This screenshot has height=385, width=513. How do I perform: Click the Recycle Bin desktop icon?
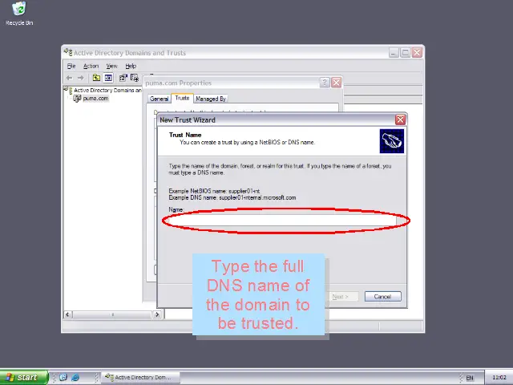pos(19,12)
